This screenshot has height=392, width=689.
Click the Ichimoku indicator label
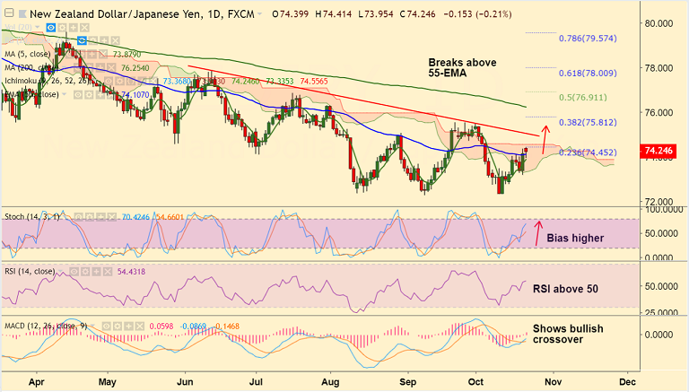(x=46, y=81)
